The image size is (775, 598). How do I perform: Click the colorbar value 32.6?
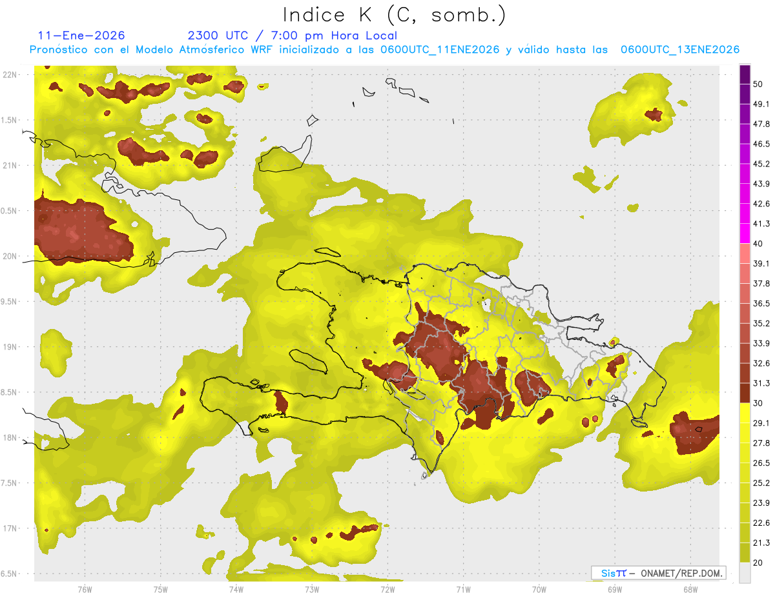pos(762,364)
